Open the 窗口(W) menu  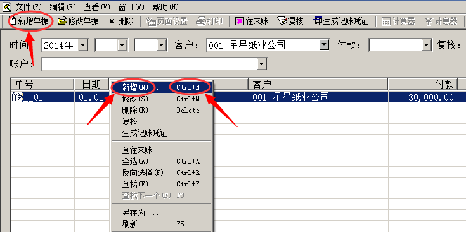tap(131, 6)
